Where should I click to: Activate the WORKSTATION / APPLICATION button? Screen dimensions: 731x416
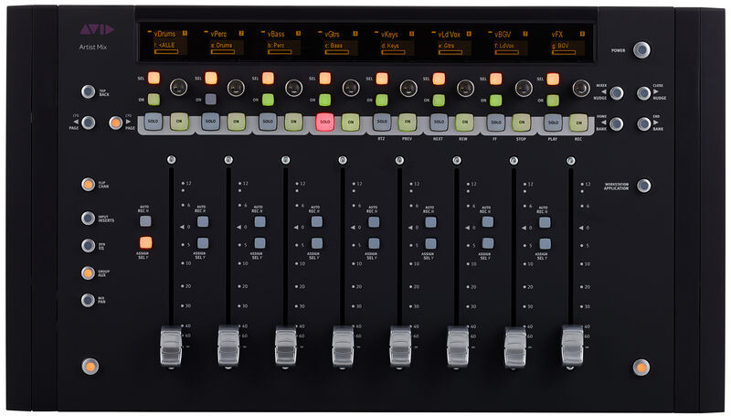coord(644,186)
